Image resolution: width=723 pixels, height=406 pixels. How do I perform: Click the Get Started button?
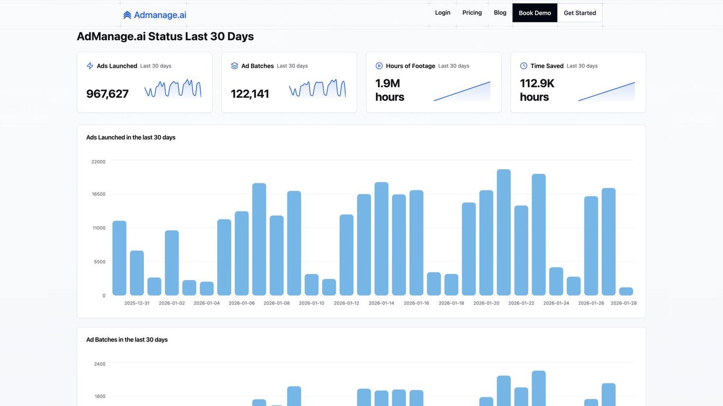click(x=580, y=13)
